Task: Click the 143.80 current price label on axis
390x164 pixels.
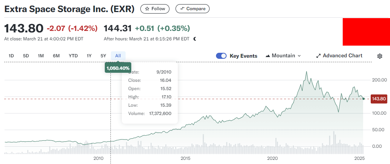Action: (x=379, y=99)
